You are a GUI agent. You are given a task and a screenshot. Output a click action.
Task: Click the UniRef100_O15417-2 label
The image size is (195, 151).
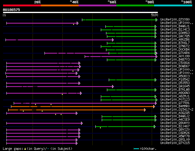177,110
